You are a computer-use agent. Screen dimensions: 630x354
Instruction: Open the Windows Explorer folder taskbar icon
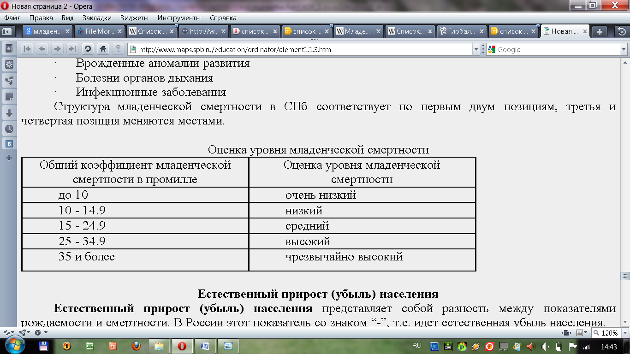[x=159, y=346]
